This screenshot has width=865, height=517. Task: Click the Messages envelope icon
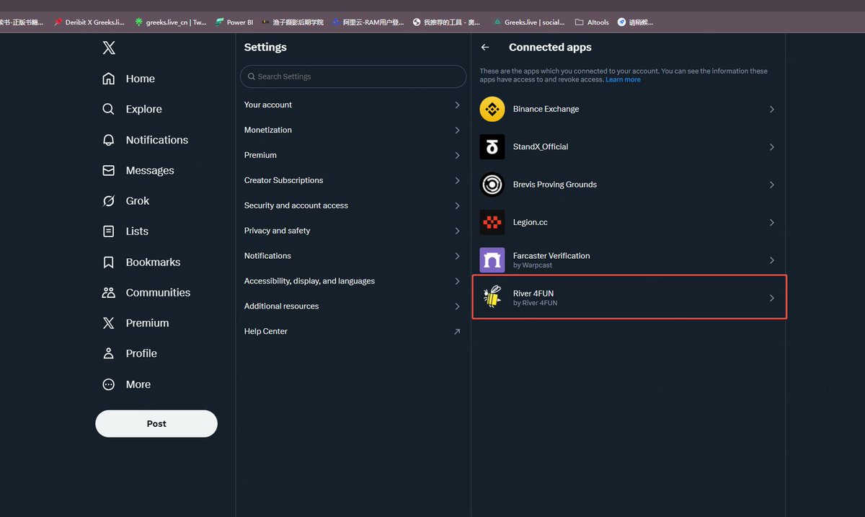click(109, 170)
